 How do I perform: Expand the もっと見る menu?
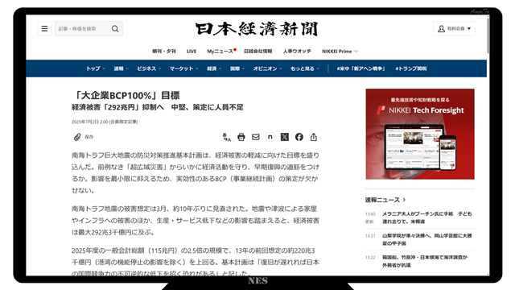click(x=305, y=68)
